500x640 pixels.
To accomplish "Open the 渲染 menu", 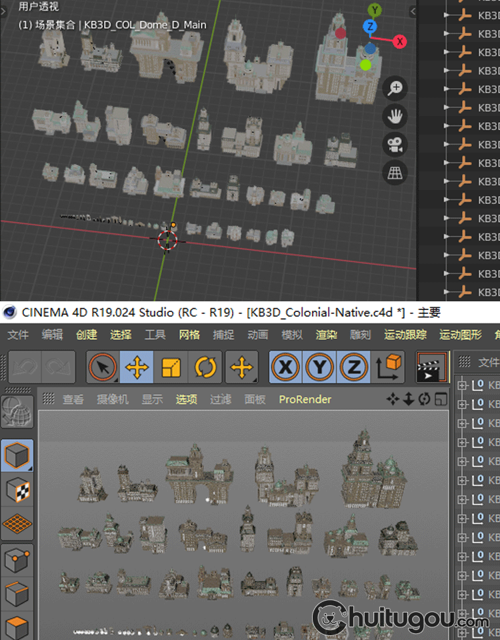I will click(x=325, y=335).
